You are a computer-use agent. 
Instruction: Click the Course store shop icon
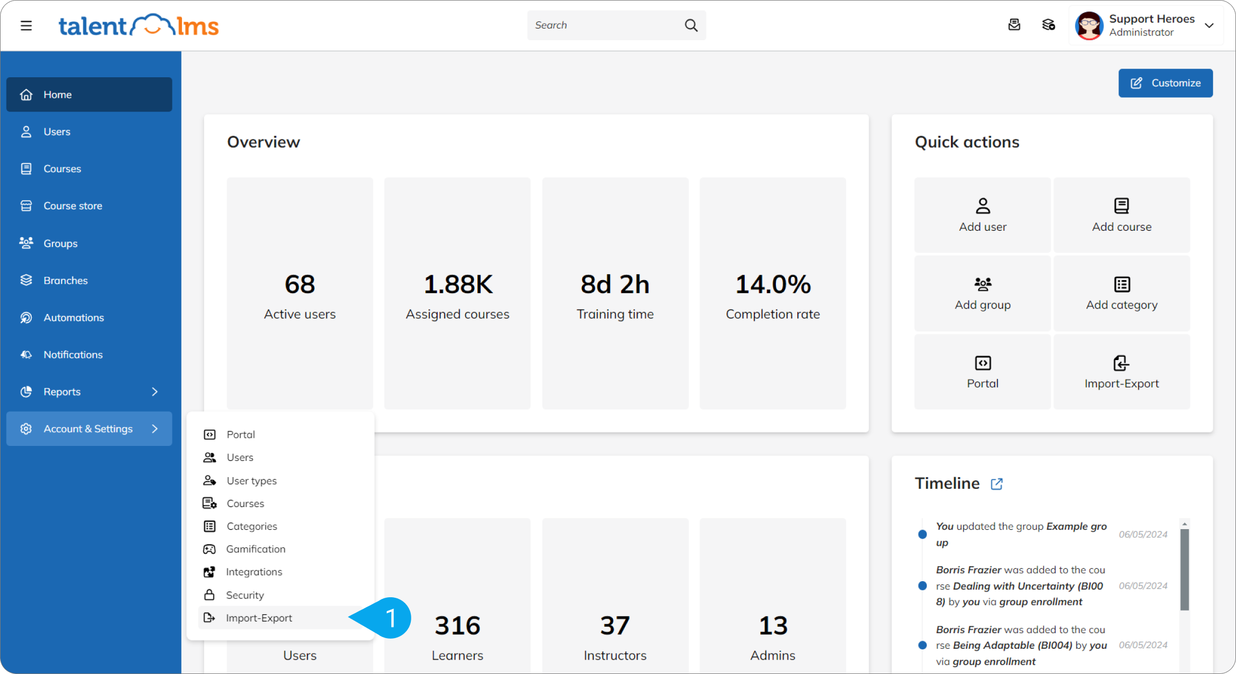click(x=26, y=206)
